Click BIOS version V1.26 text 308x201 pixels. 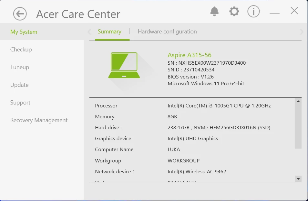[x=190, y=77]
